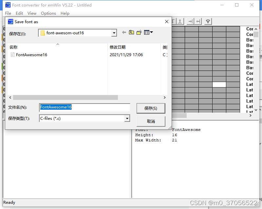Click the funnel filter toolbar icon
262x209 pixels.
(x=208, y=21)
